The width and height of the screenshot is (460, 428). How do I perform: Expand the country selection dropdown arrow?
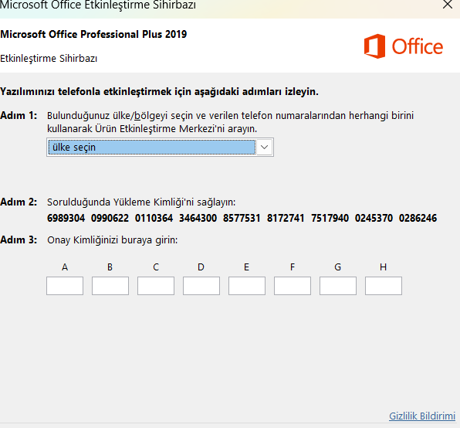coord(264,147)
